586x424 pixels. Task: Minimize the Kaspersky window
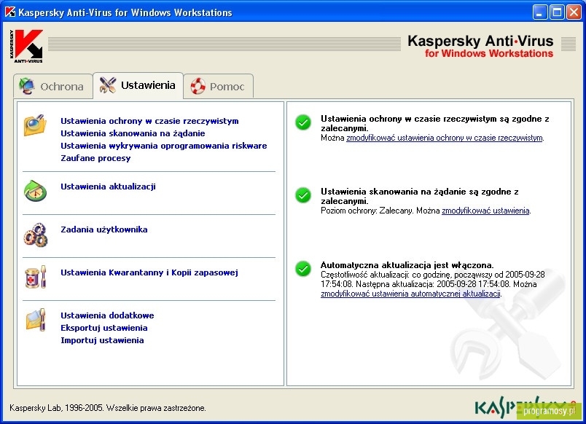539,12
